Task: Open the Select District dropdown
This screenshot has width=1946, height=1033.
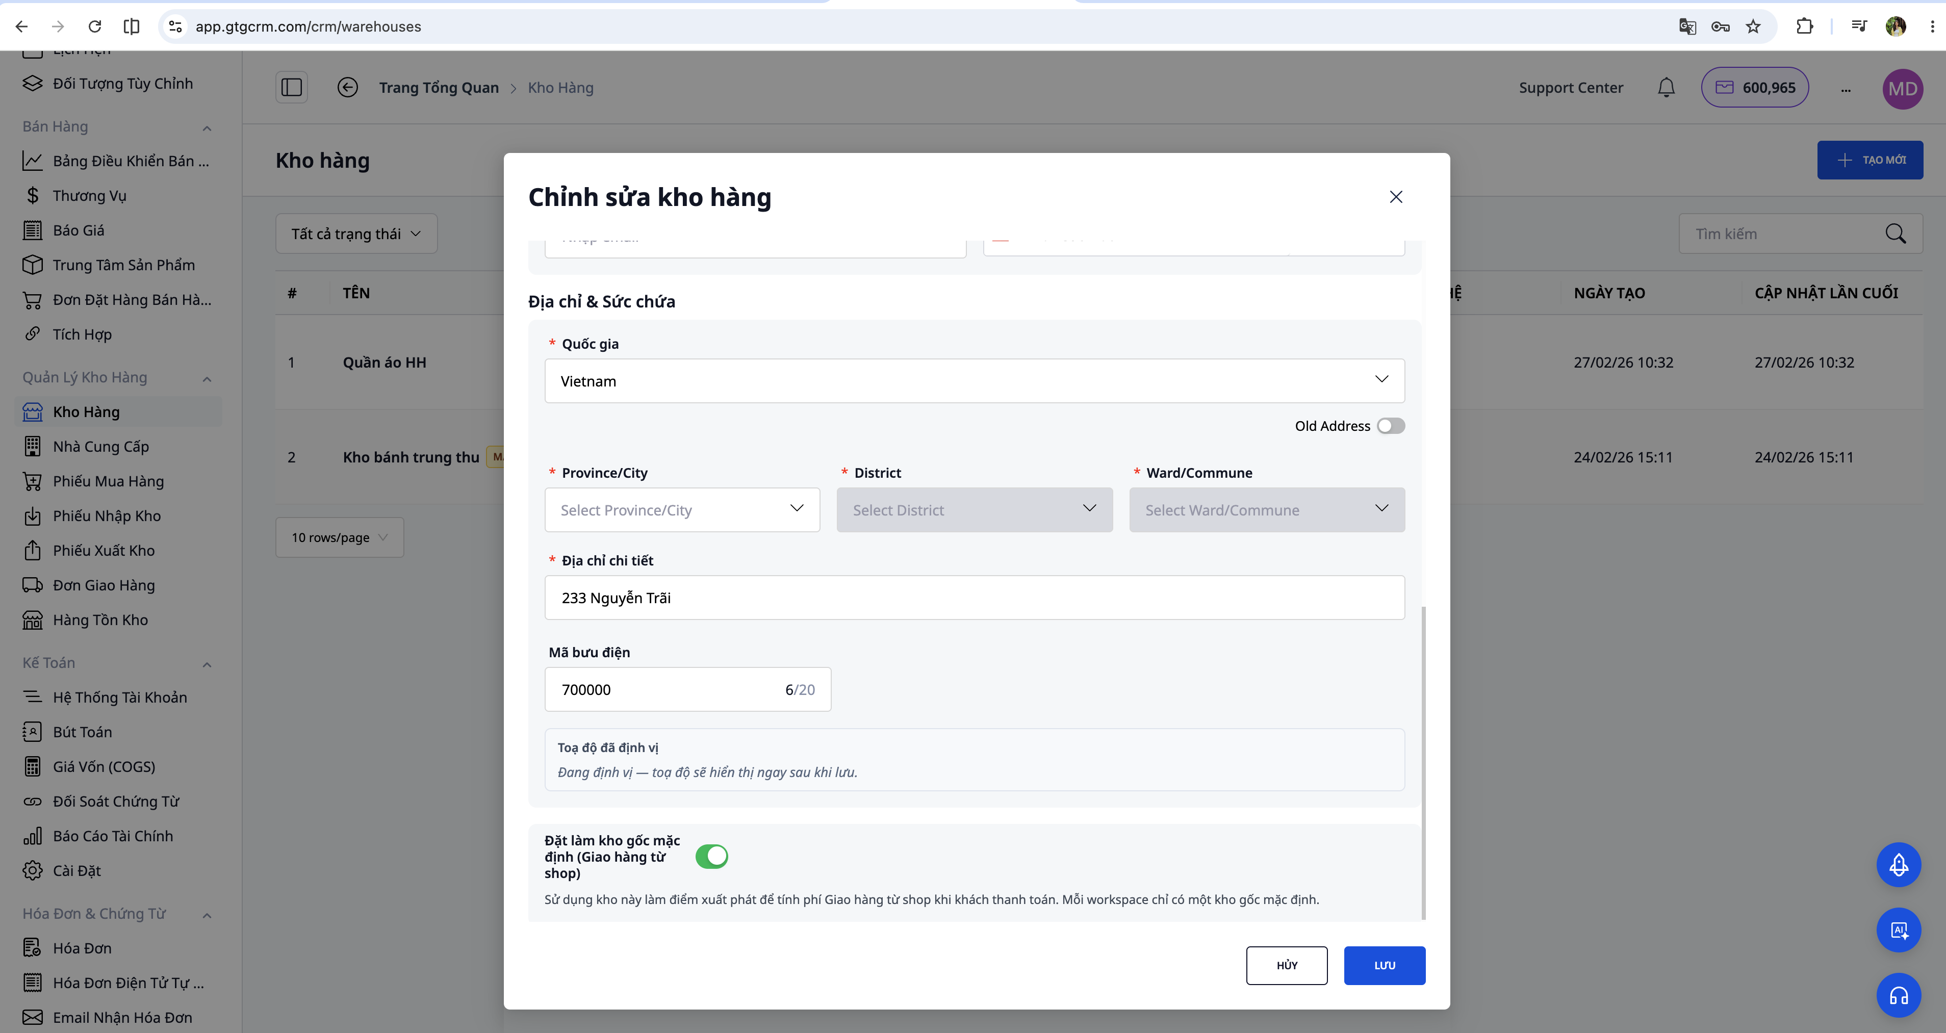Action: (975, 510)
